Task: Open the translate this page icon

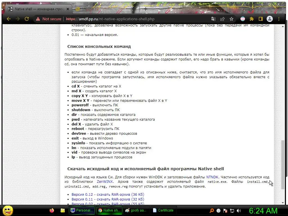Action: pyautogui.click(x=213, y=19)
